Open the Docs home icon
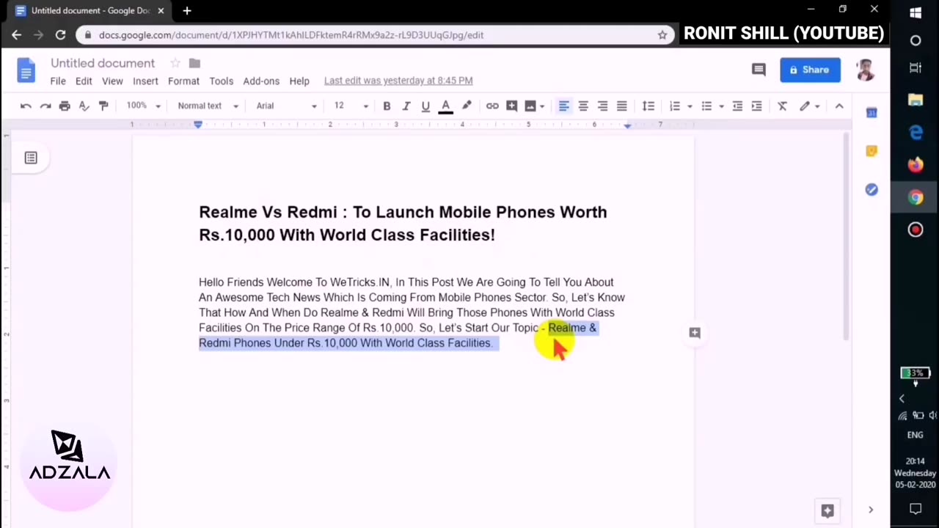Viewport: 939px width, 528px height. point(26,70)
